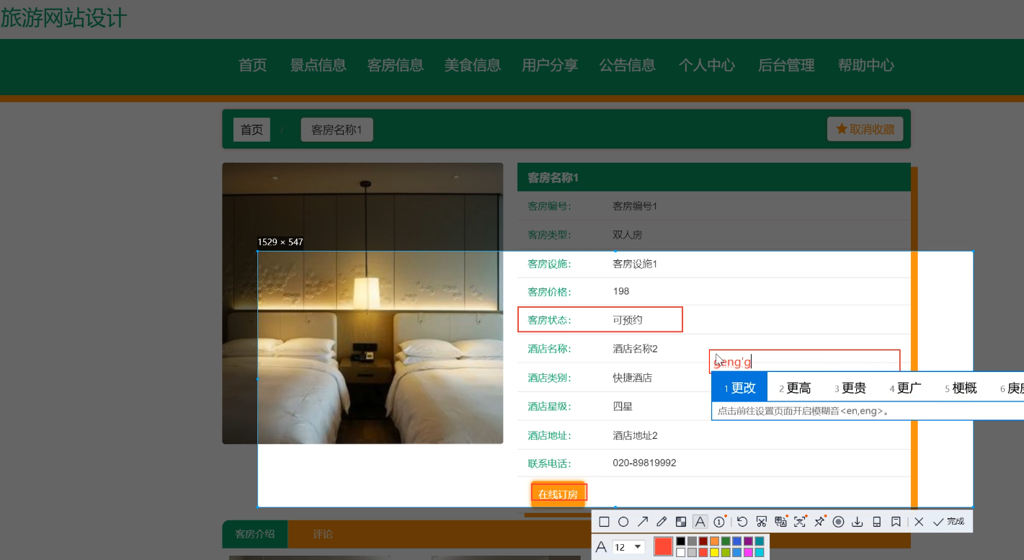This screenshot has width=1024, height=560.
Task: Click the 客房名称1 breadcrumb
Action: [x=337, y=130]
